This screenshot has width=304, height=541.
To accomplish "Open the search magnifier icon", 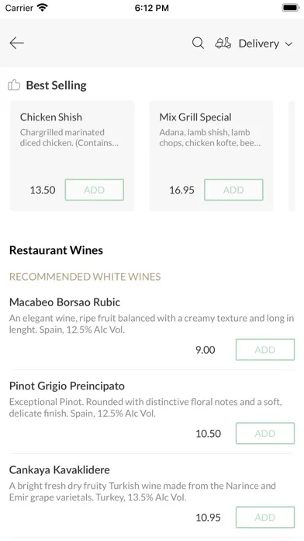I will 198,43.
